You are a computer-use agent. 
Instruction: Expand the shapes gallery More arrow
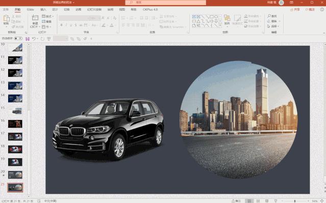coord(220,26)
